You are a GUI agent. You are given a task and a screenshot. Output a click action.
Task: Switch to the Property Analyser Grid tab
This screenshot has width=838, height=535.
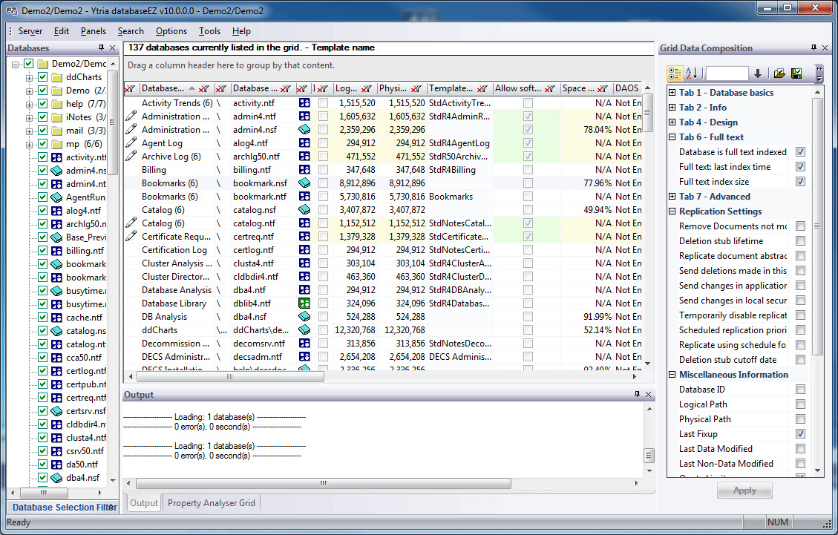pos(211,503)
